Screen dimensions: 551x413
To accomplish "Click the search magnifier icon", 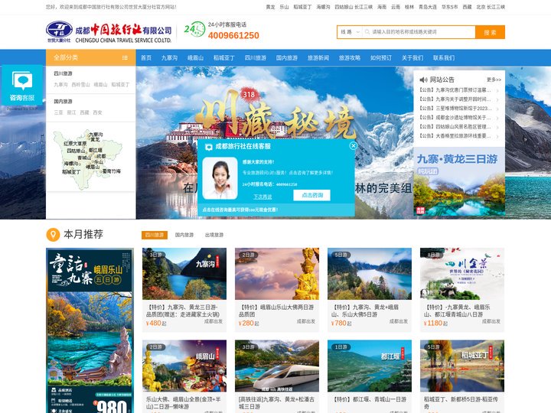I will pos(367,32).
